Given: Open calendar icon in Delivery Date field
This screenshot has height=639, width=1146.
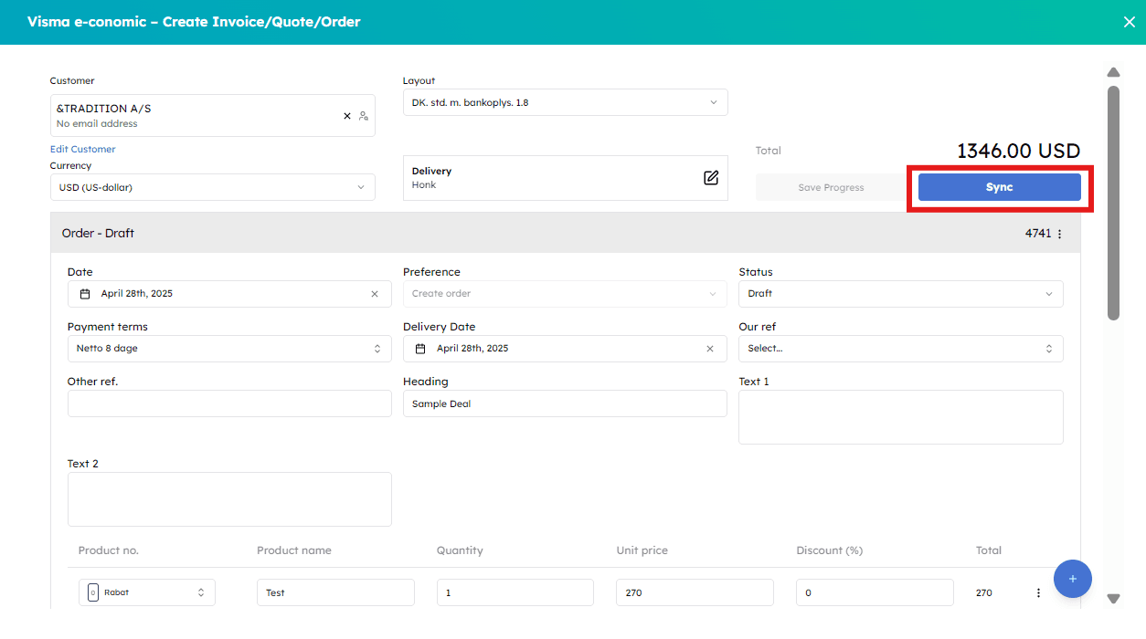Looking at the screenshot, I should [420, 349].
